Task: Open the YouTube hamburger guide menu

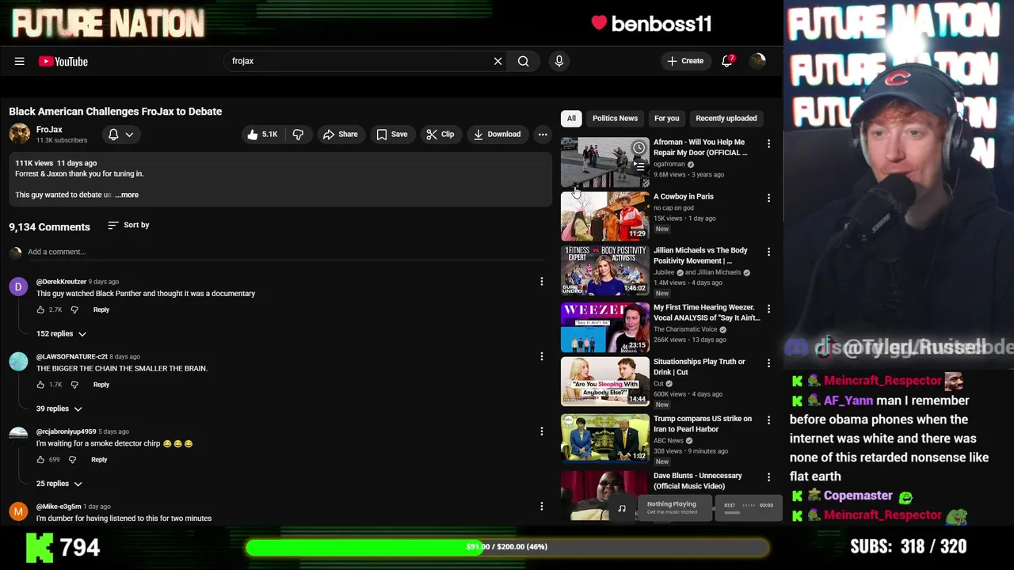Action: (x=19, y=61)
